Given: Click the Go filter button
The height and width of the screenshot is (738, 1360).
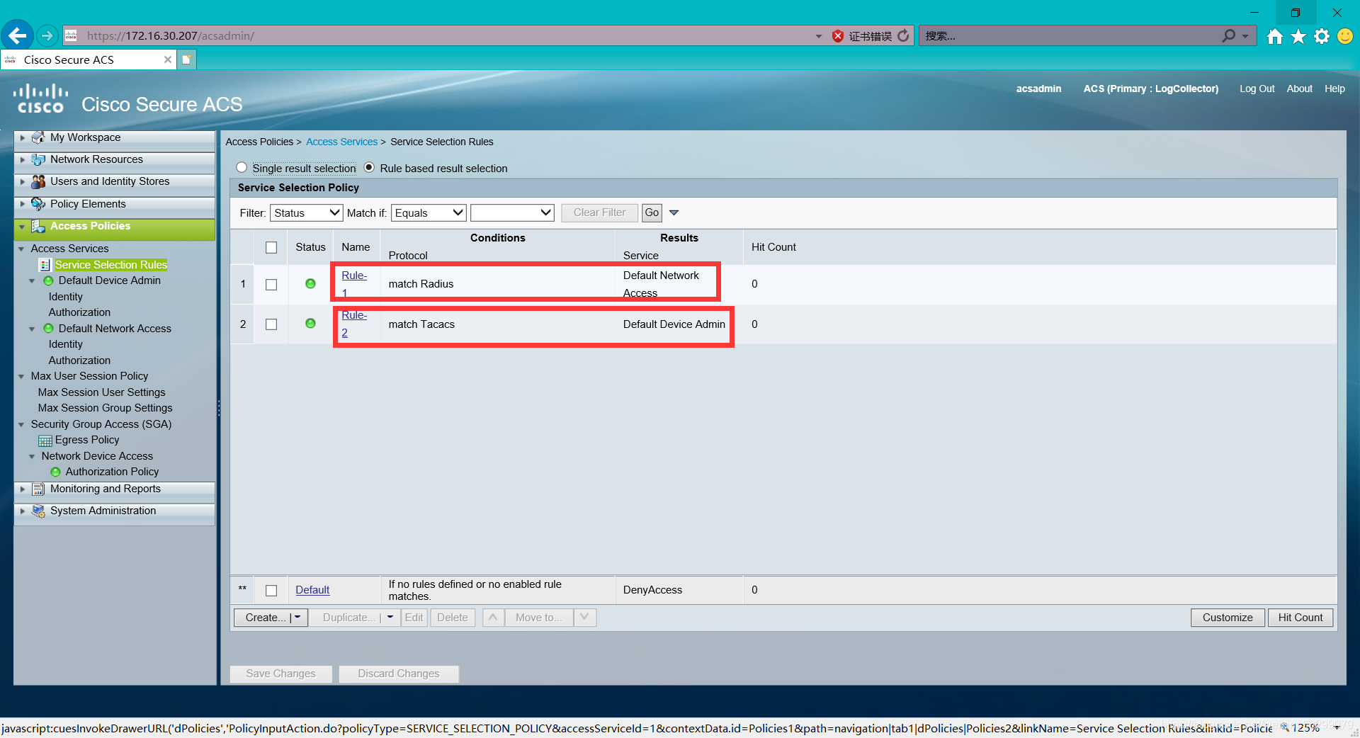Looking at the screenshot, I should (652, 212).
